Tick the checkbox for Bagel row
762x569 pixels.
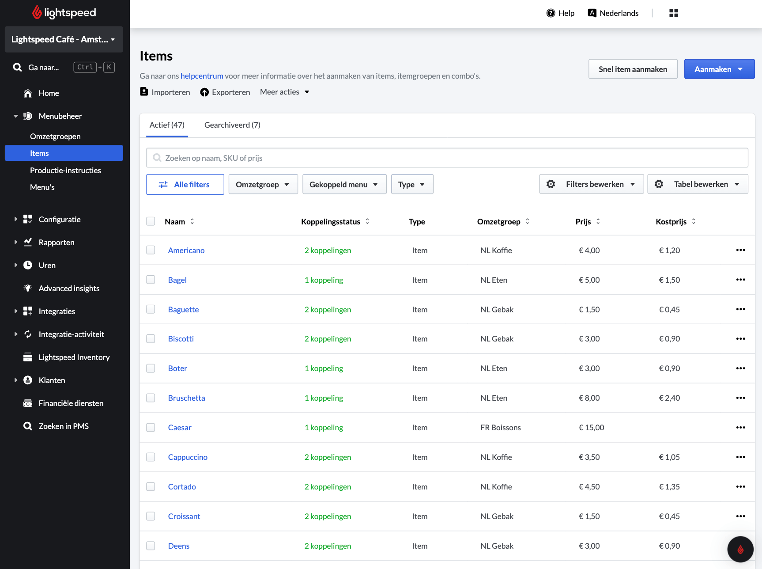click(151, 280)
